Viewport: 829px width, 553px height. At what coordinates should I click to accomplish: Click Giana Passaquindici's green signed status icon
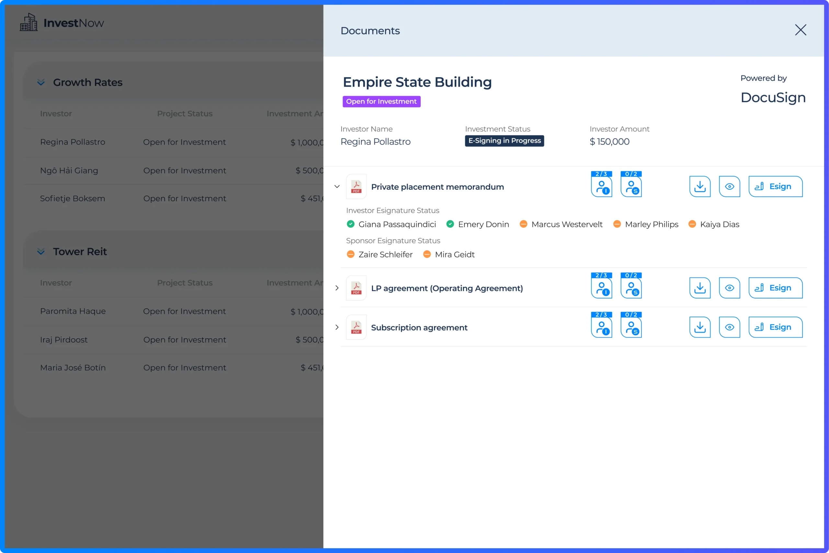pyautogui.click(x=350, y=224)
